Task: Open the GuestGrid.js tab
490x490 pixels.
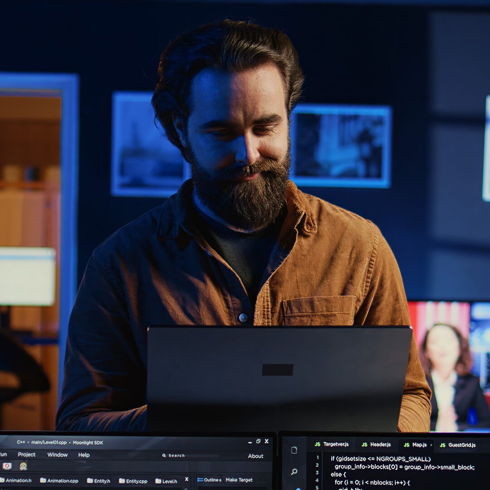Action: (x=457, y=445)
